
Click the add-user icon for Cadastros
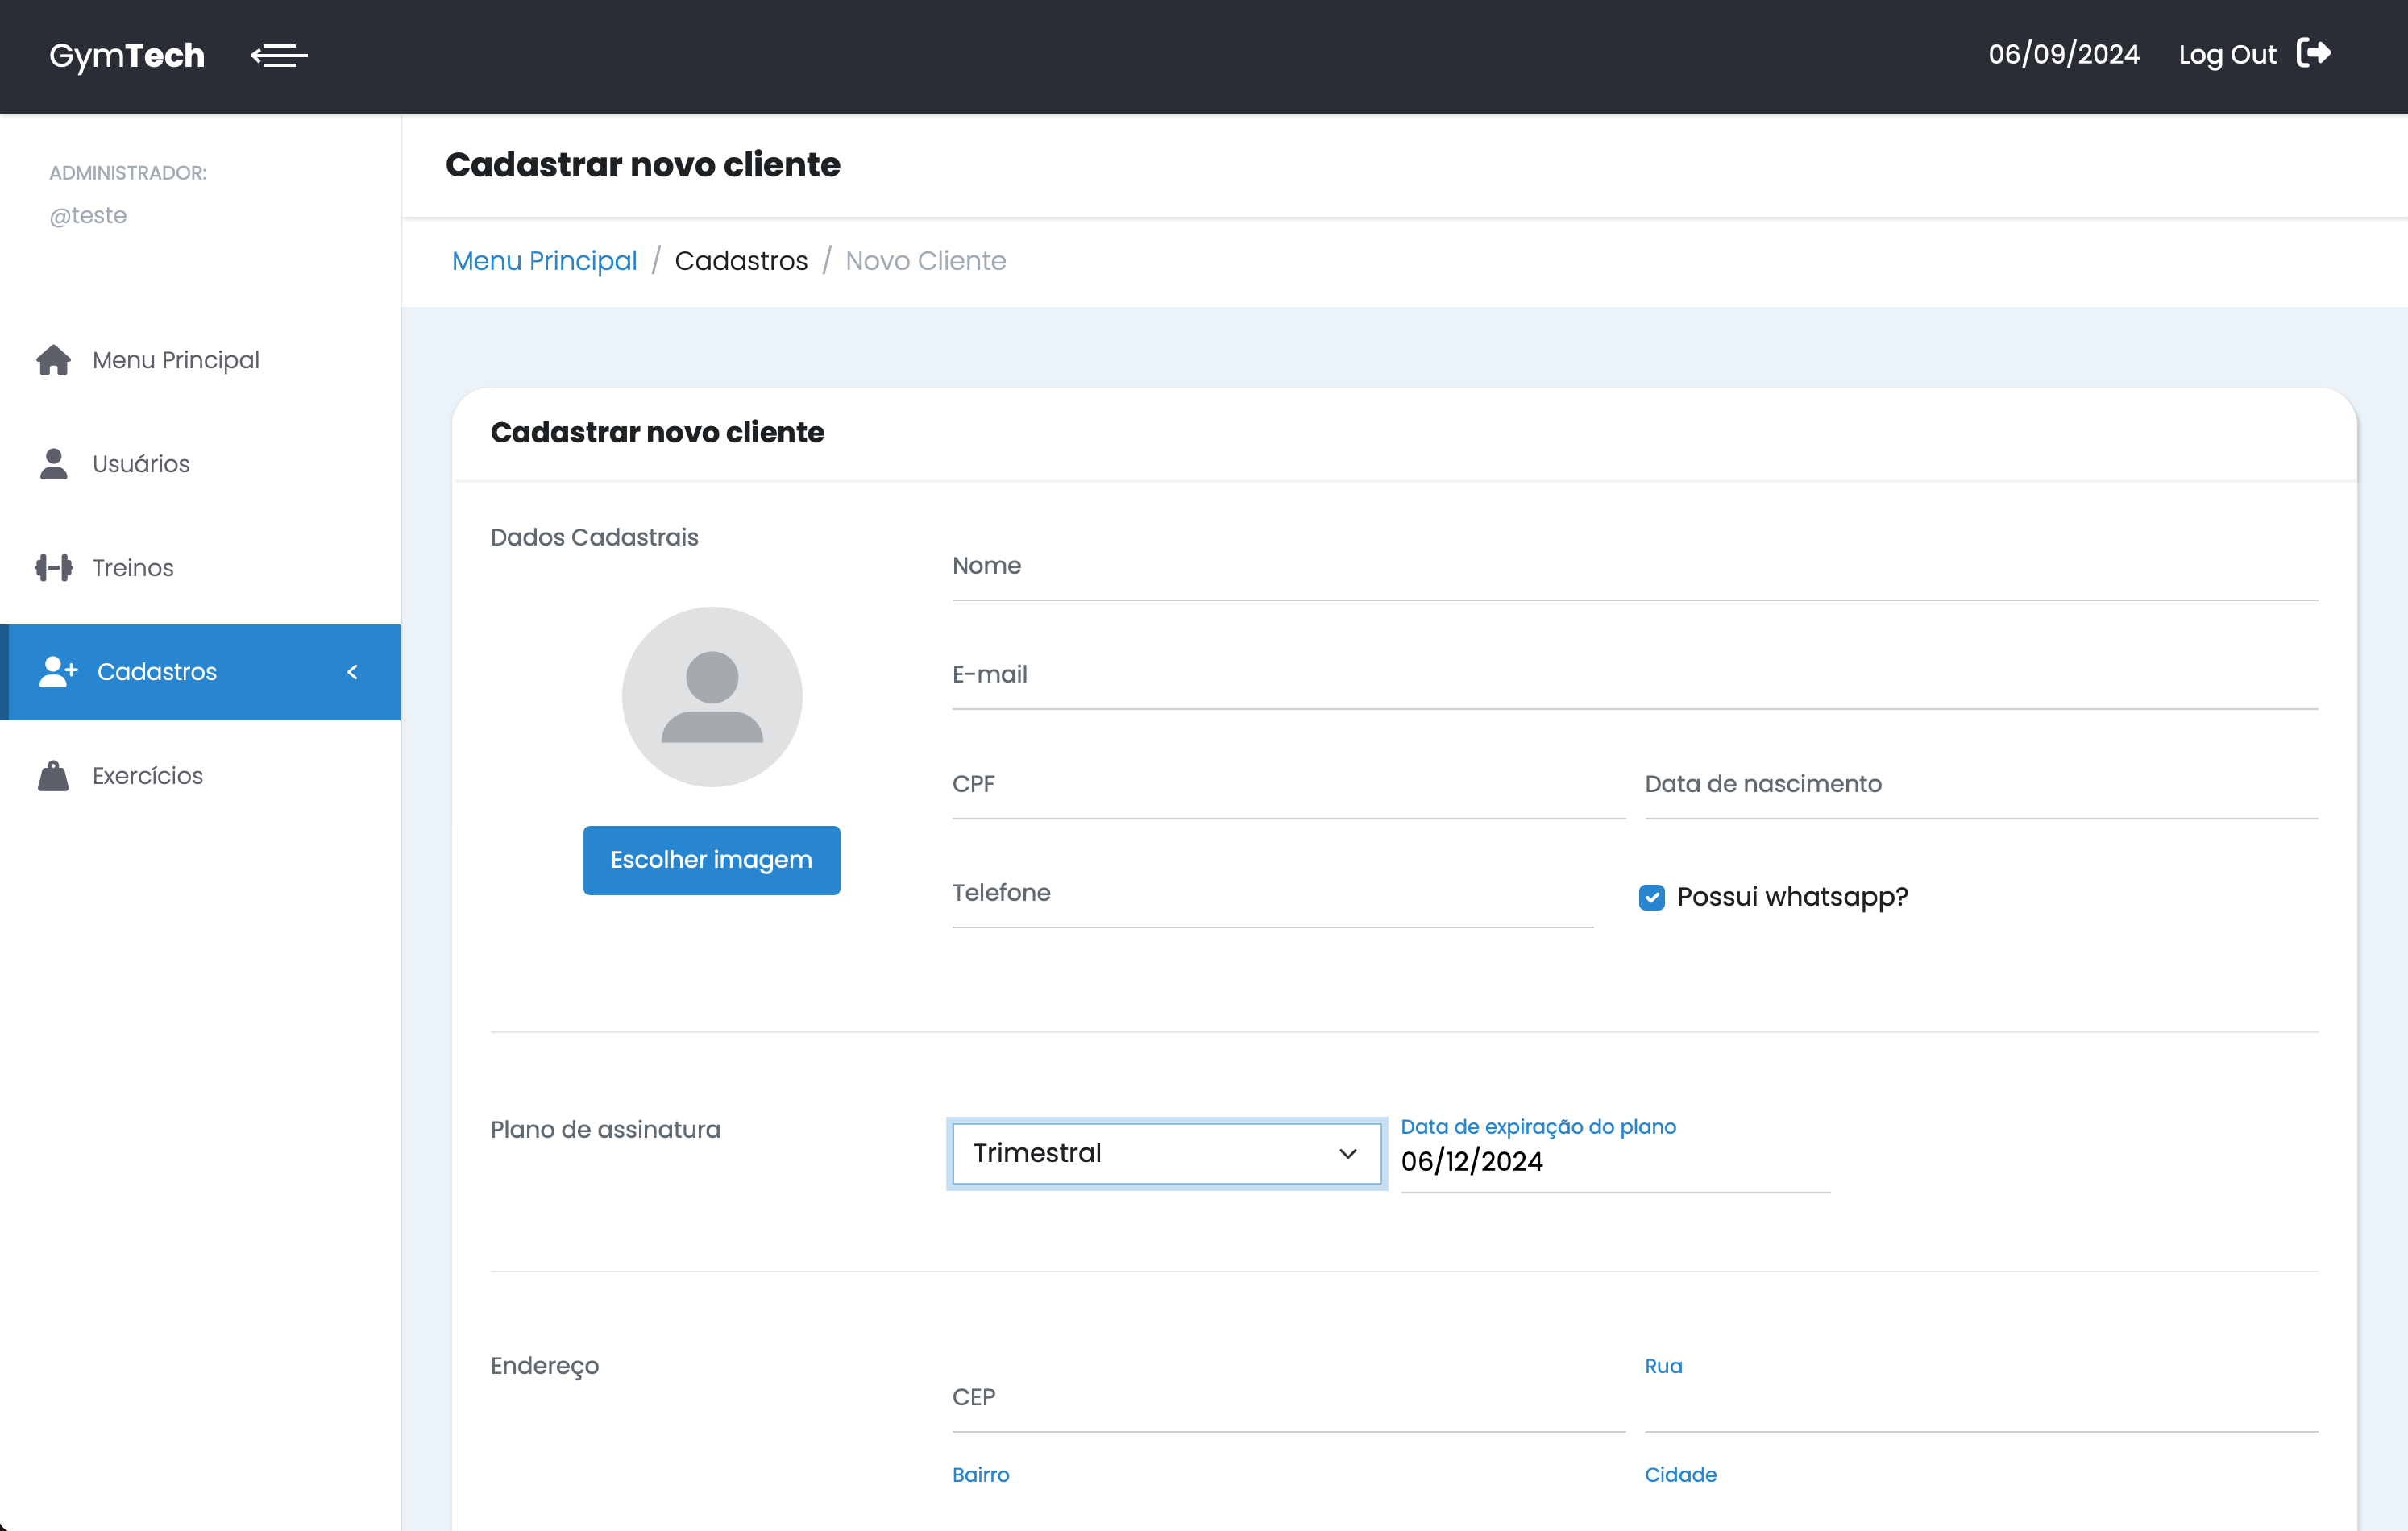click(58, 672)
